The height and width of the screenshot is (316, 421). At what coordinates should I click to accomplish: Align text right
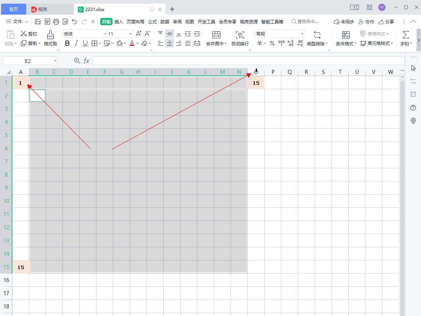click(x=179, y=43)
